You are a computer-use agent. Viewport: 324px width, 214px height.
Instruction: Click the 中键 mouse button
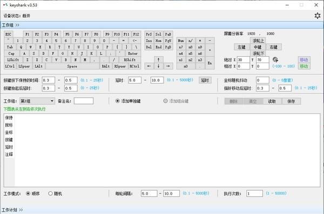(258, 47)
